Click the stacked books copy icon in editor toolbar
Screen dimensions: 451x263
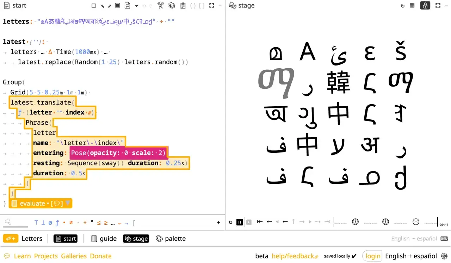pyautogui.click(x=172, y=6)
